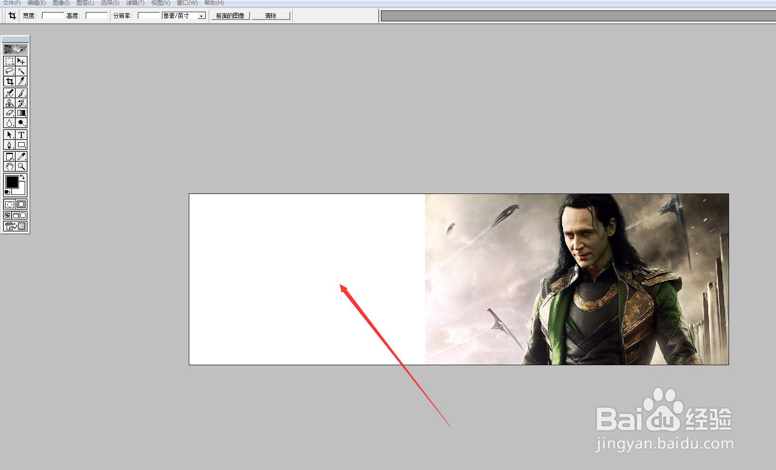The image size is (776, 470).
Task: Select the Notes tool
Action: point(9,157)
